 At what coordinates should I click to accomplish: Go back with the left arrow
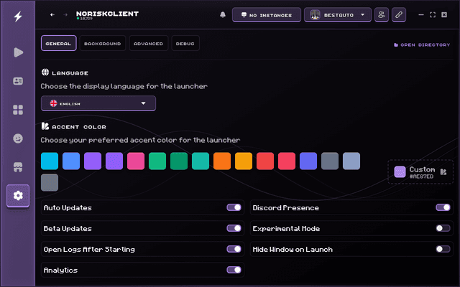(52, 14)
